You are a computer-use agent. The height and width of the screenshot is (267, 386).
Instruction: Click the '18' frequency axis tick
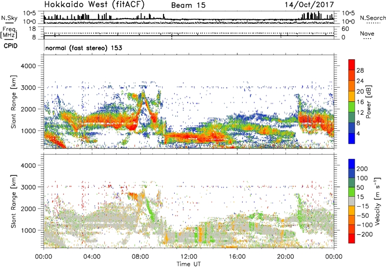[x=32, y=29]
